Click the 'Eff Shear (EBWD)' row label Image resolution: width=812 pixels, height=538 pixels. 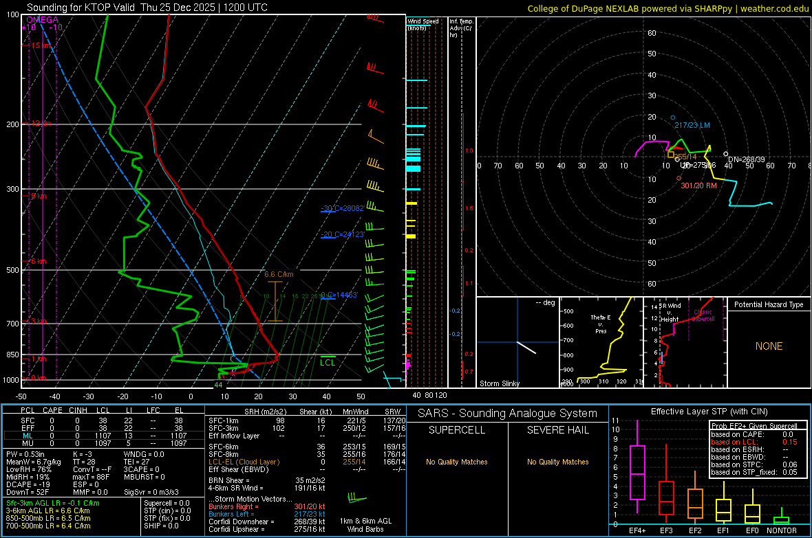(x=239, y=469)
